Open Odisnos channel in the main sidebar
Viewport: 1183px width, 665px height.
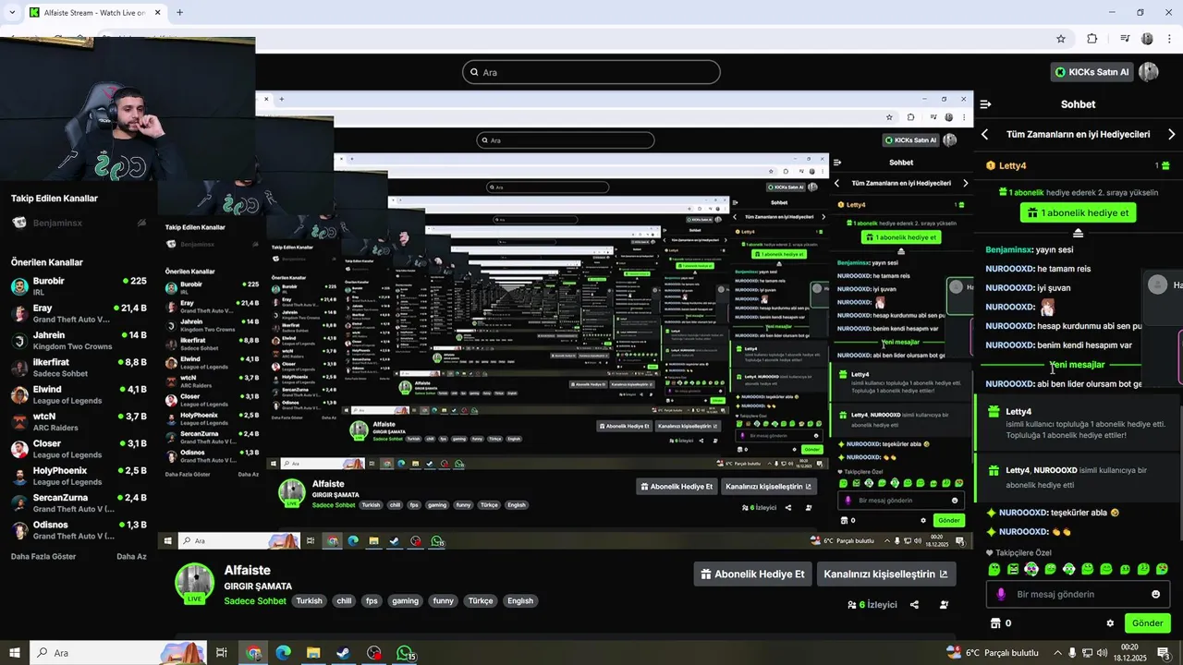79,530
